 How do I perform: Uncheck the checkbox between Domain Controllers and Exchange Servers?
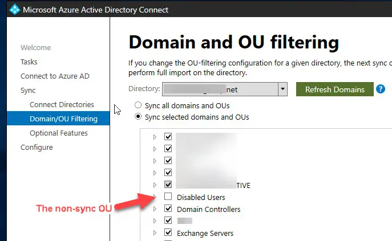click(x=168, y=220)
